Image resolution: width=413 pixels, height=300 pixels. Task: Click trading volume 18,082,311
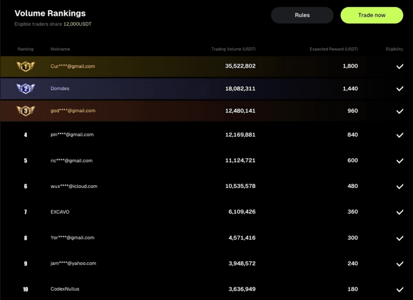pos(240,88)
